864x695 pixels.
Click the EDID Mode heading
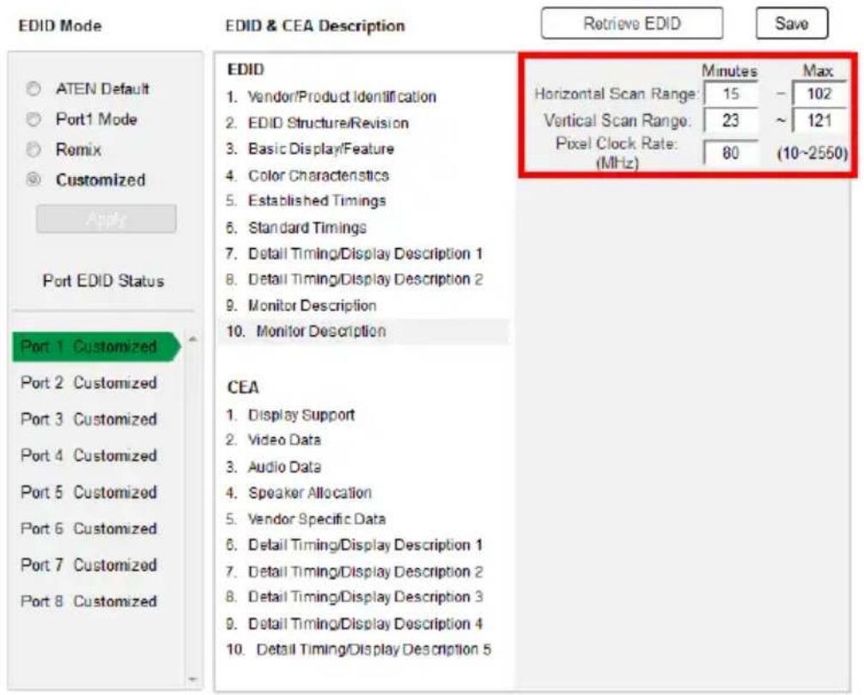coord(60,26)
